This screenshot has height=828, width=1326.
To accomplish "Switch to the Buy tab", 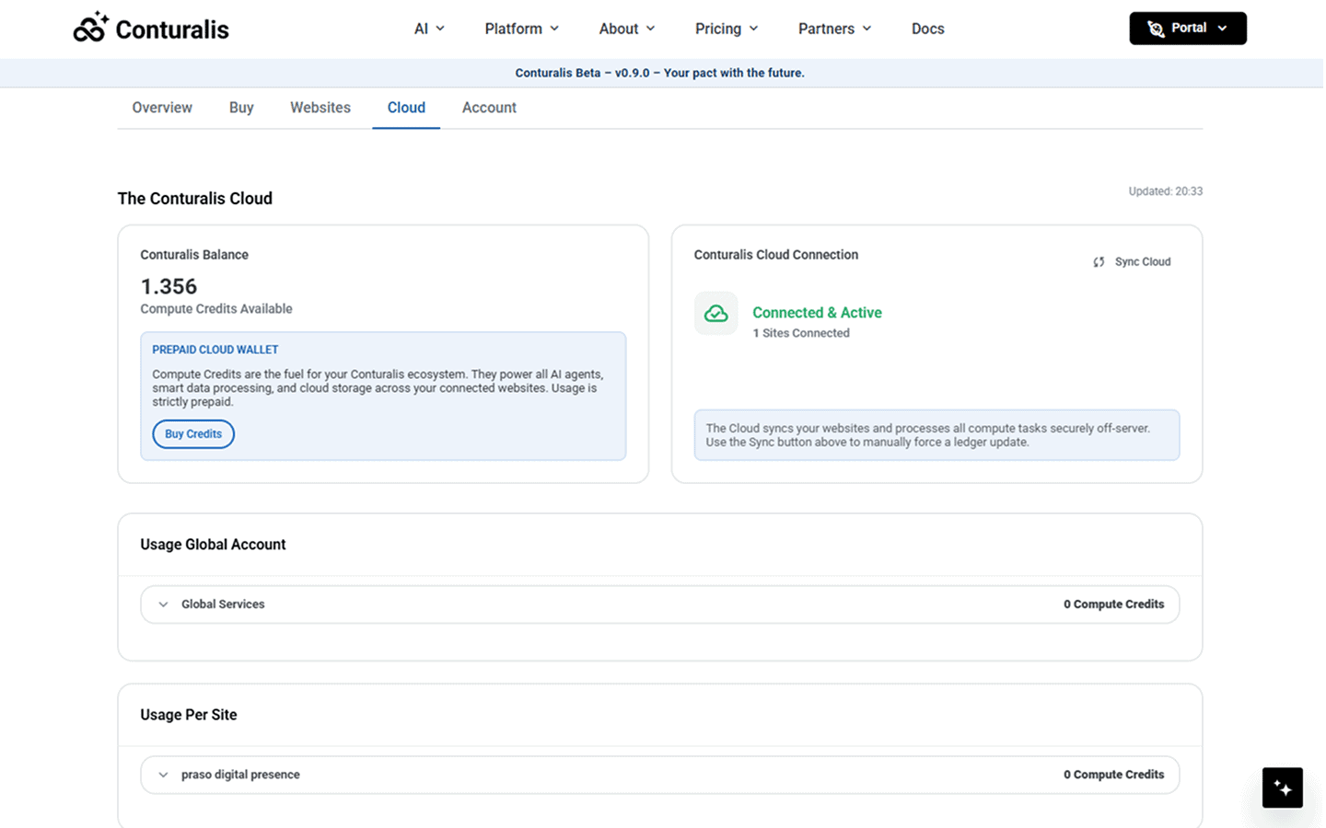I will (241, 108).
